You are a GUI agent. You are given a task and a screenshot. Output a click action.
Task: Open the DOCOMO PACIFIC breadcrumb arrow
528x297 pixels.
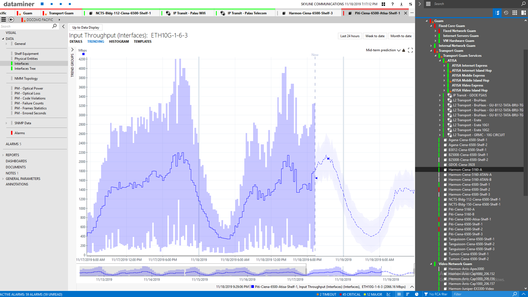coord(59,20)
